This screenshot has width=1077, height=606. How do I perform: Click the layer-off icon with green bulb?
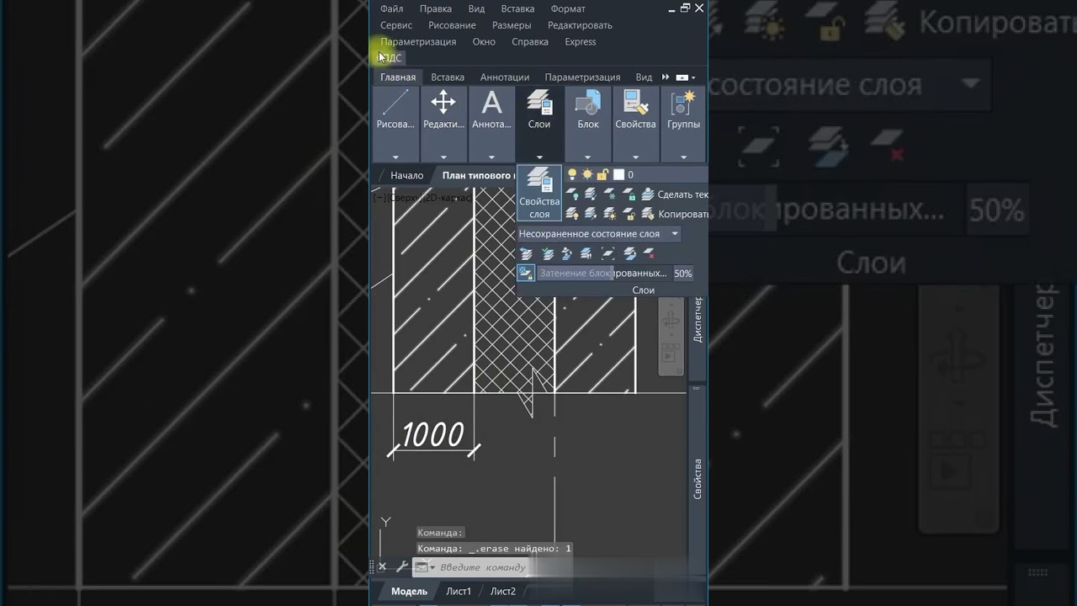[x=572, y=194]
